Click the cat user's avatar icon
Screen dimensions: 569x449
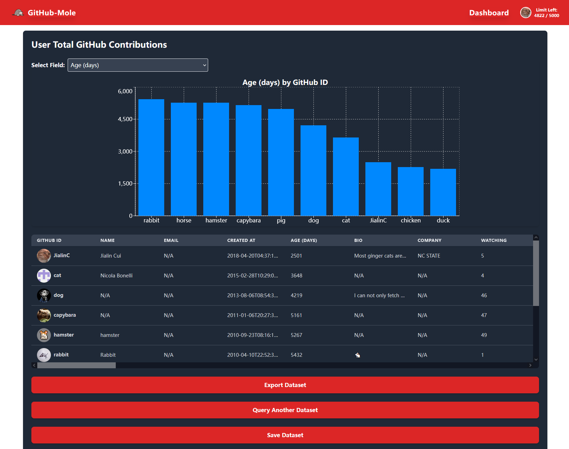44,276
